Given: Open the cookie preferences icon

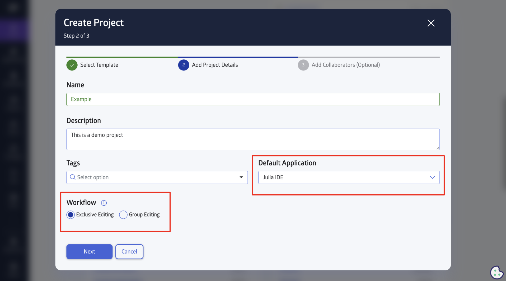Looking at the screenshot, I should pyautogui.click(x=497, y=272).
